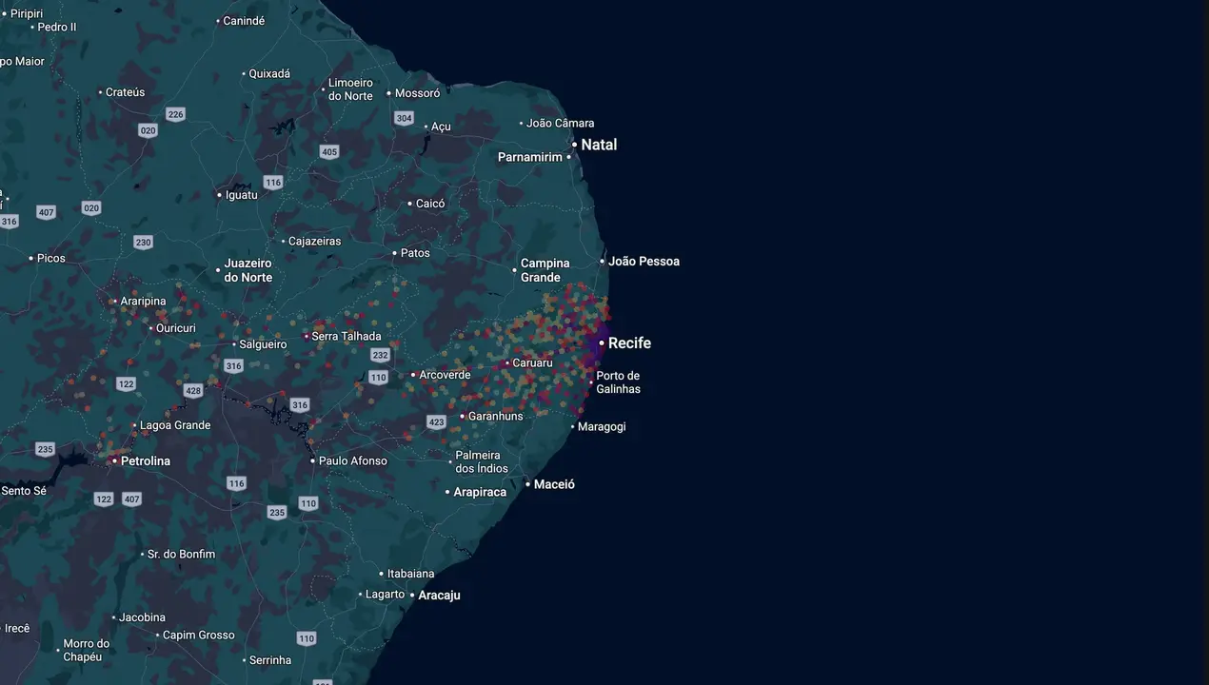Click the Parnamirim label
1209x685 pixels.
point(530,157)
